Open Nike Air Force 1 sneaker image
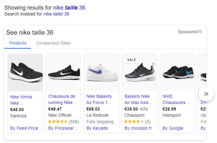 (101, 72)
